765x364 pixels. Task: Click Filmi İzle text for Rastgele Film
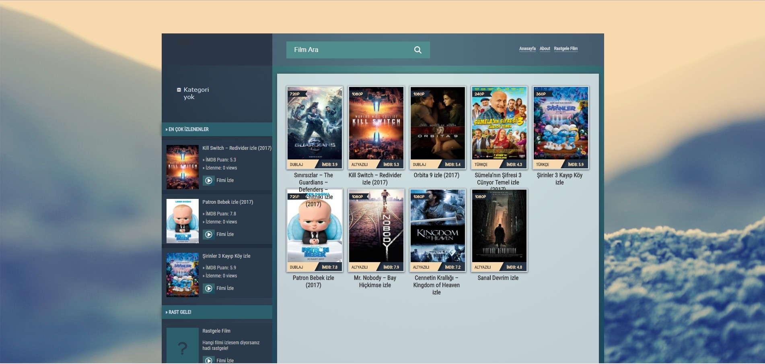click(225, 361)
